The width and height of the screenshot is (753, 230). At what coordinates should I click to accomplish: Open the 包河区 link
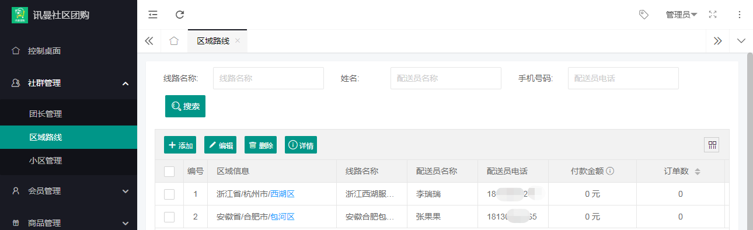click(283, 217)
